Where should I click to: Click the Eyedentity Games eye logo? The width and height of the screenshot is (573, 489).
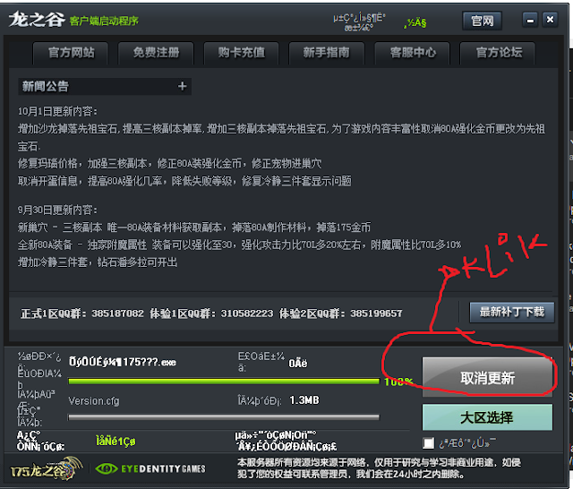[x=107, y=469]
